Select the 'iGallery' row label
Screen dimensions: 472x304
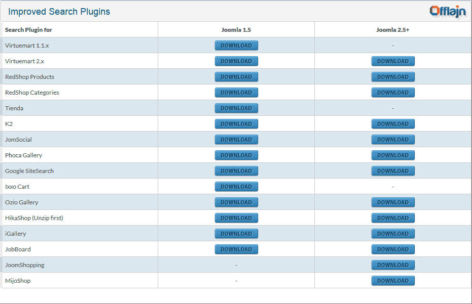click(x=15, y=234)
